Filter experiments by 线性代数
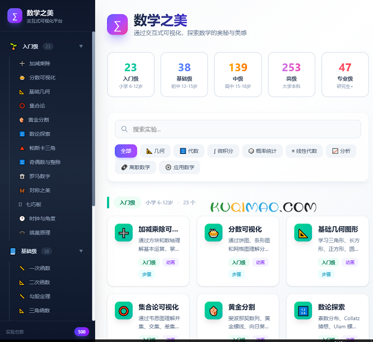The height and width of the screenshot is (342, 373). [304, 151]
